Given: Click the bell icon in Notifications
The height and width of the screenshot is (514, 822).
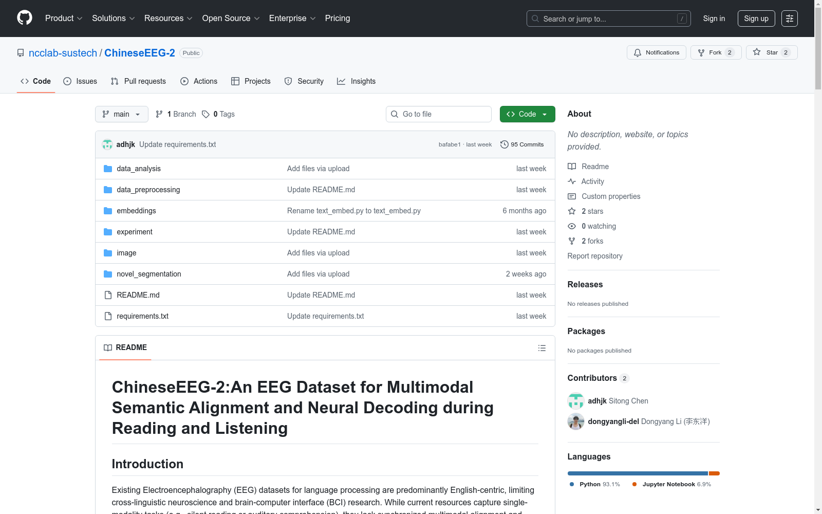Looking at the screenshot, I should click(x=638, y=52).
